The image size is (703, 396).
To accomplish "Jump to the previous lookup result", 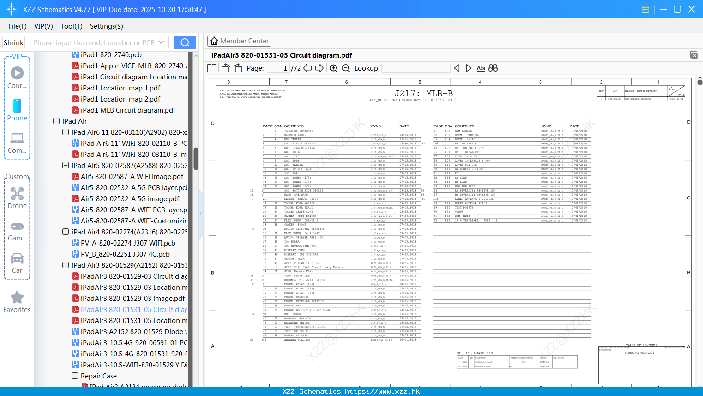I will 457,68.
